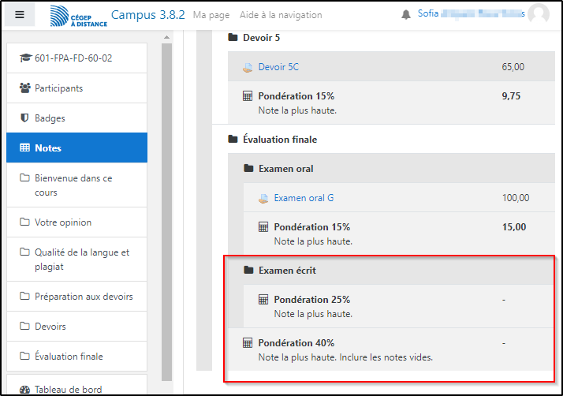
Task: Open Ma page in top navigation
Action: 211,15
